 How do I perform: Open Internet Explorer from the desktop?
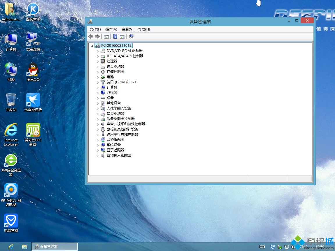click(11, 129)
